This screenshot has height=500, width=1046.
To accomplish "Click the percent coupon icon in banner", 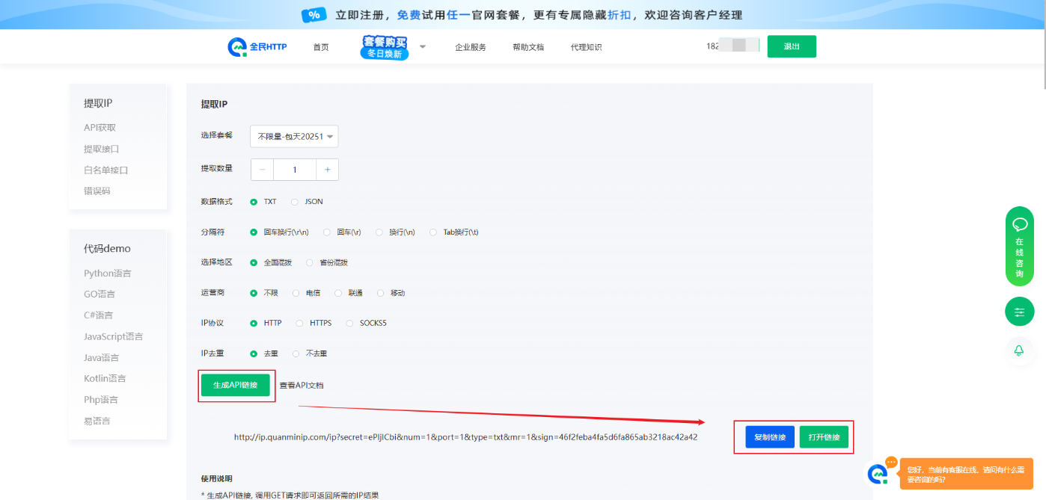I will [314, 15].
